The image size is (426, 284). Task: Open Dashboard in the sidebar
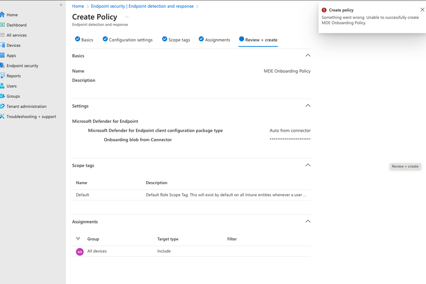coord(17,25)
